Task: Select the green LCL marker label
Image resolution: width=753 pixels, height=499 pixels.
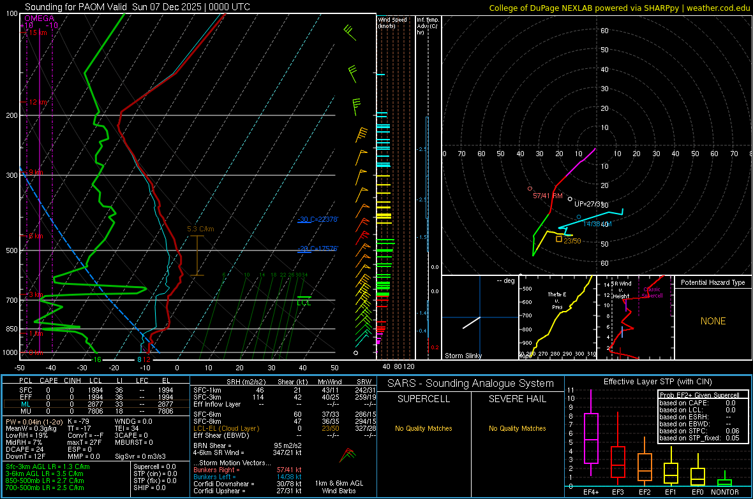Action: (304, 303)
